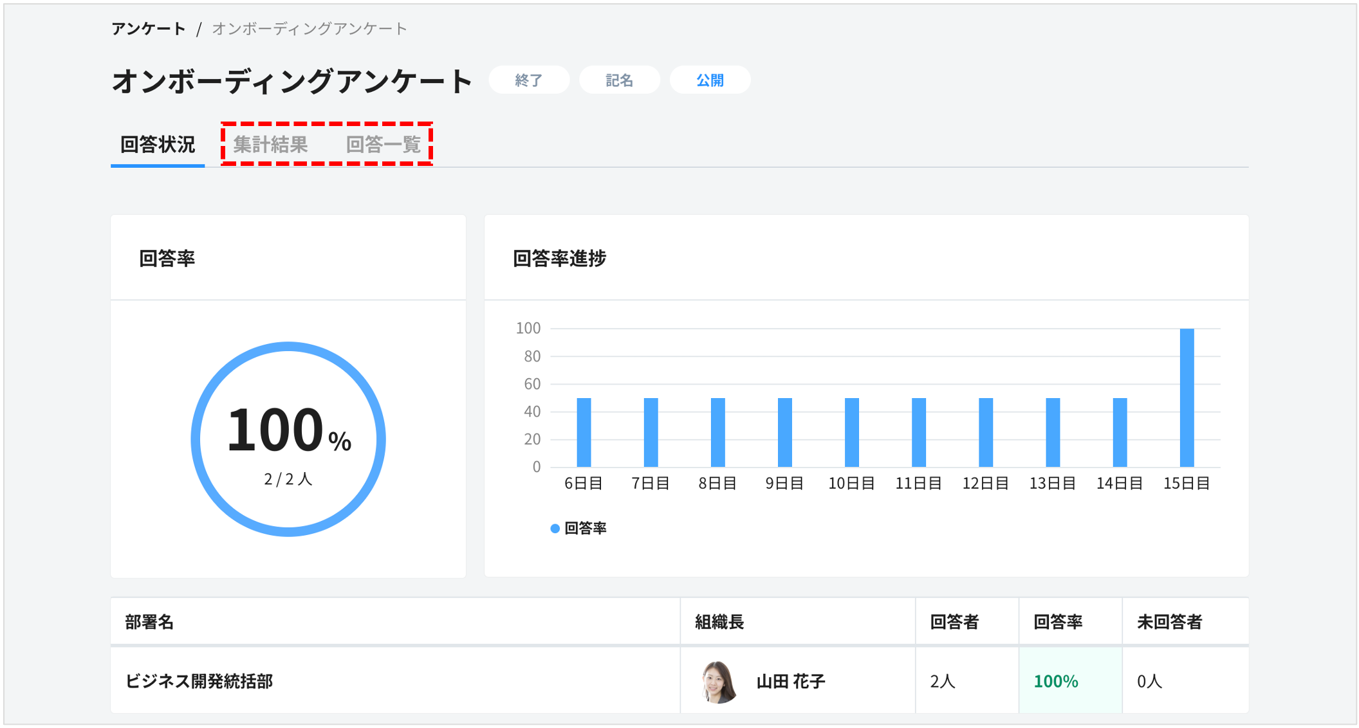Screen dimensions: 1359x728
Task: Select オンボーディングアンケート in the breadcrumb
Action: [x=308, y=28]
